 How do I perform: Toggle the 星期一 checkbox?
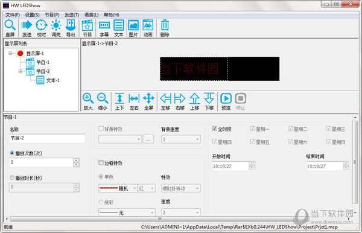[253, 129]
